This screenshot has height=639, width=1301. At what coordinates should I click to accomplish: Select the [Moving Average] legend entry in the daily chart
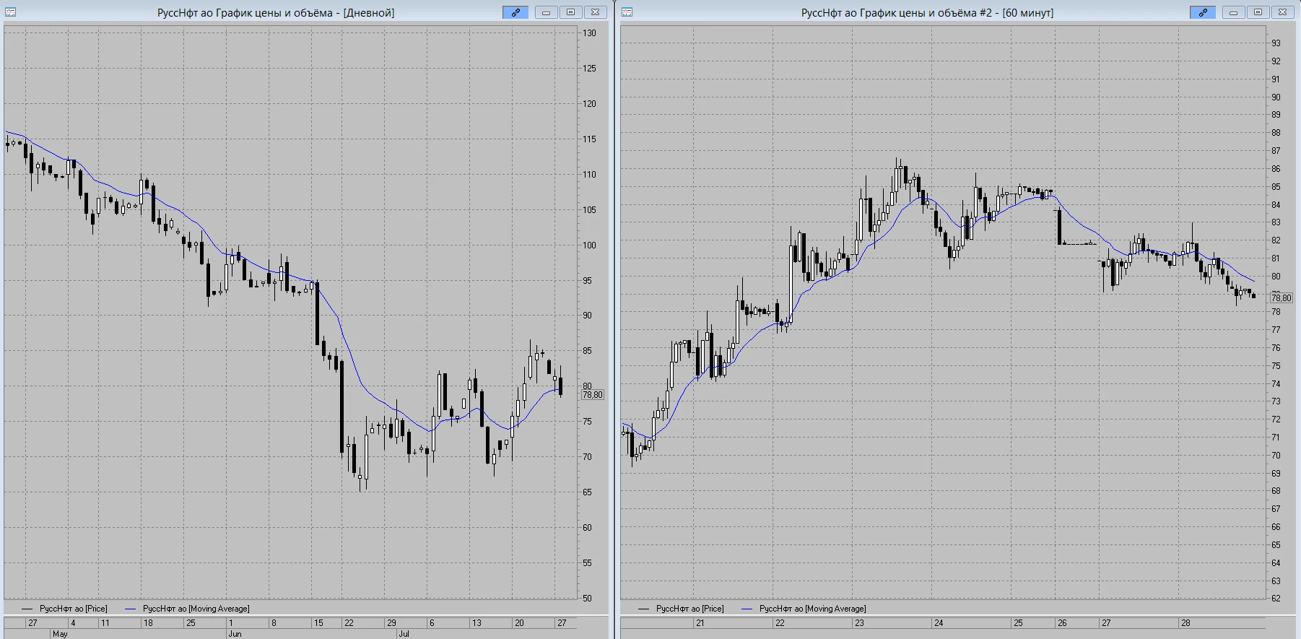click(x=188, y=609)
